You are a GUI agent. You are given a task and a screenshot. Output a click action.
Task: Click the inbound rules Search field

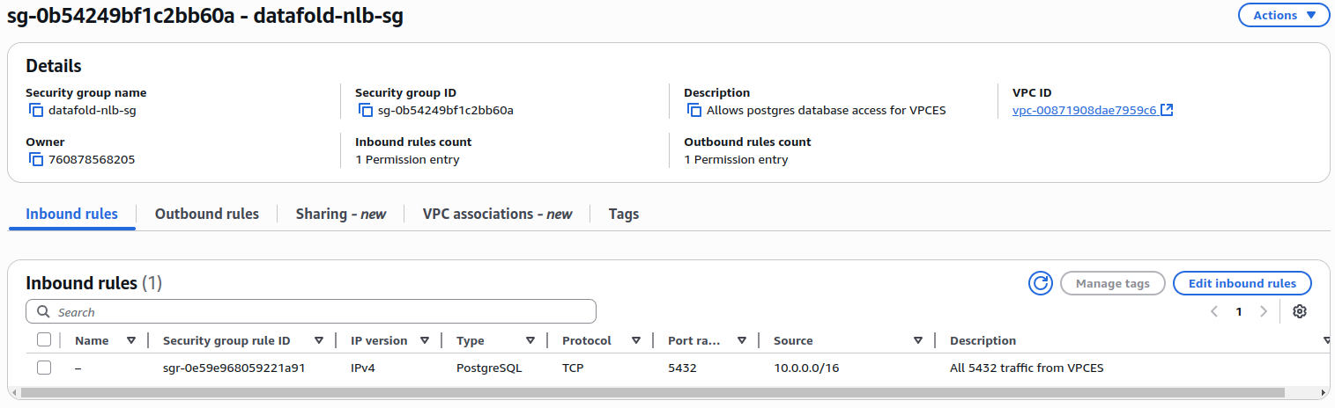tap(311, 312)
